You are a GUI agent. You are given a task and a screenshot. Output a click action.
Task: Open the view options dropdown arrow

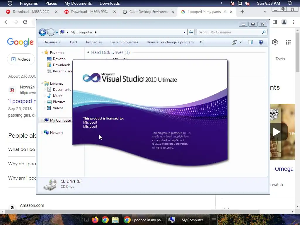[241, 42]
